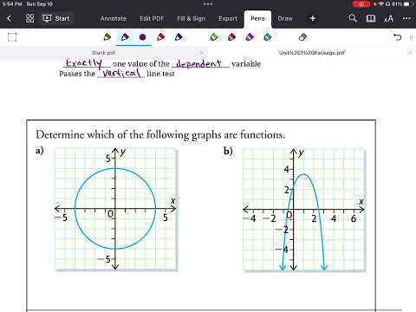416x312 pixels.
Task: Tap the handwritten word 'dependent'
Action: pyautogui.click(x=198, y=63)
